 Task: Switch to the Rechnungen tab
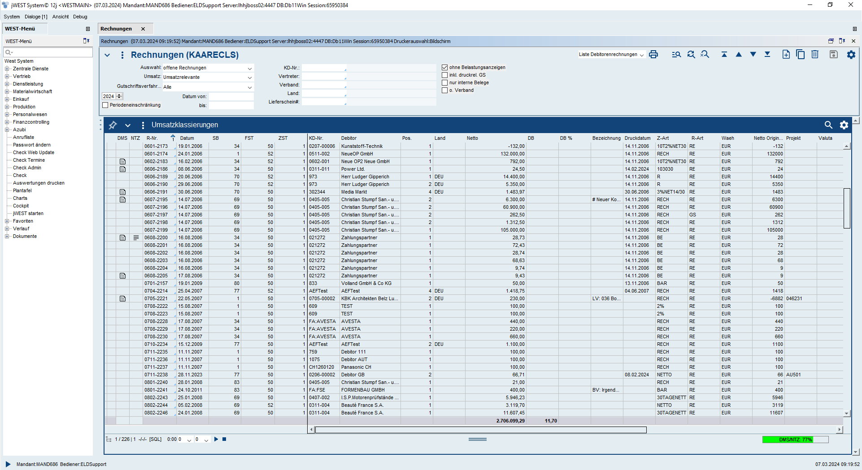116,29
